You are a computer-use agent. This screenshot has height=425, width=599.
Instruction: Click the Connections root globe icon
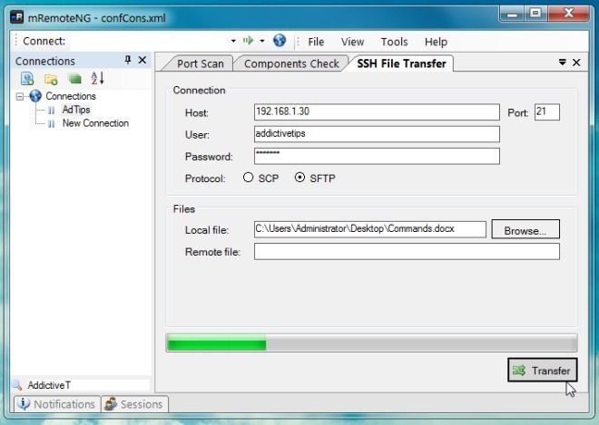35,96
